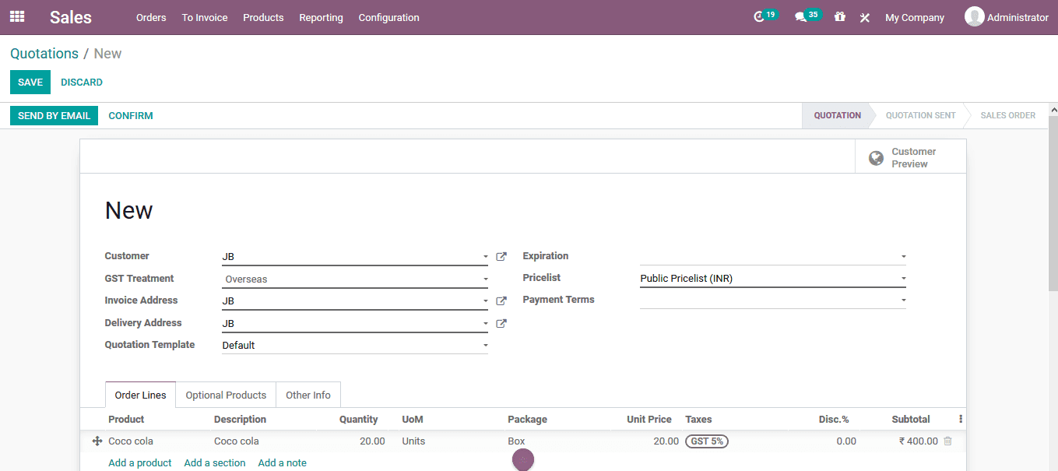Click SEND BY EMAIL button
The image size is (1058, 471).
pyautogui.click(x=54, y=115)
